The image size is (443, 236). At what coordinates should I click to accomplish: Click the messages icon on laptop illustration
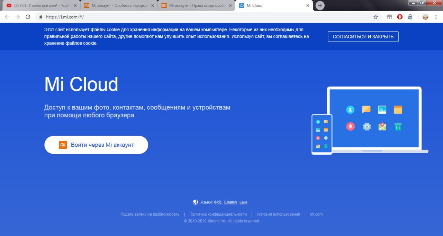pos(366,110)
